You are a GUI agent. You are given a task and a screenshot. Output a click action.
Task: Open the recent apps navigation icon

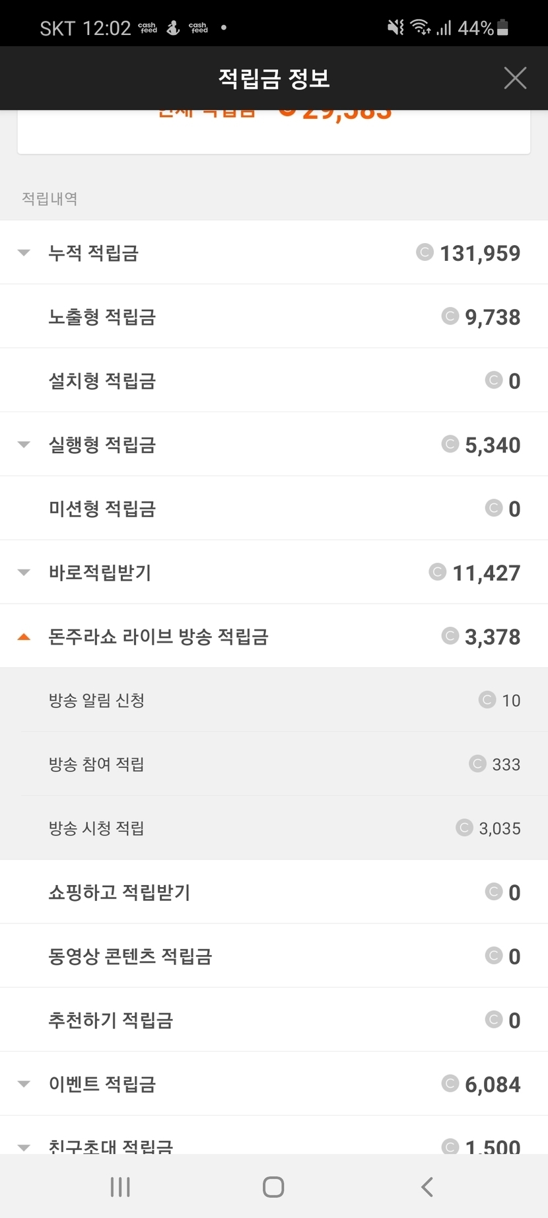120,1187
